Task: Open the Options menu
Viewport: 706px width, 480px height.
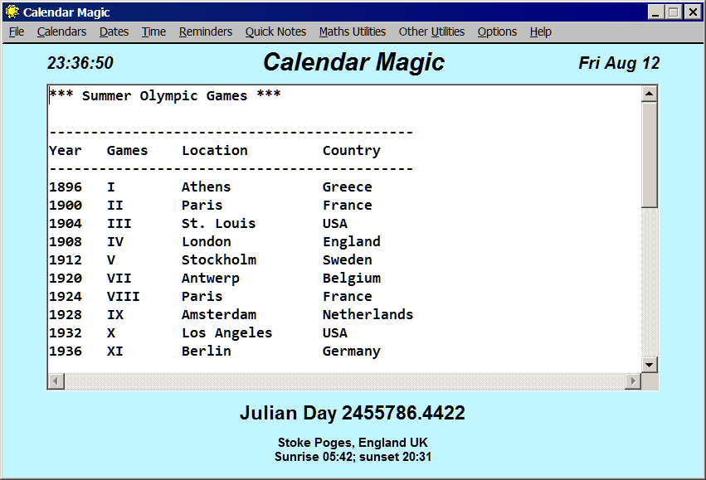Action: (x=497, y=32)
